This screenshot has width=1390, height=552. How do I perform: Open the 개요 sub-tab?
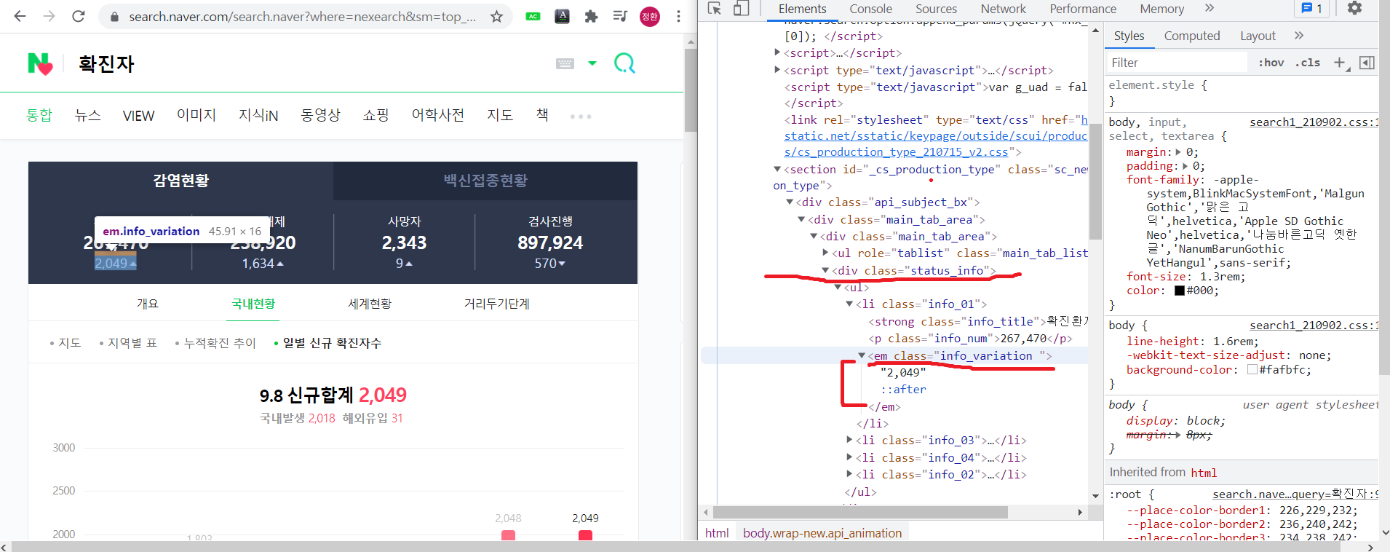(x=147, y=304)
